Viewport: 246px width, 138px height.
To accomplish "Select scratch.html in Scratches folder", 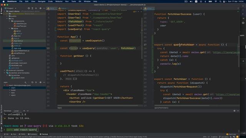I will 18,78.
